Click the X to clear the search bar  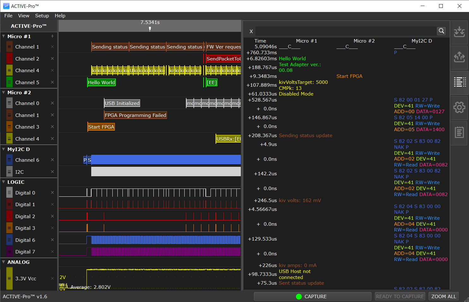point(251,31)
